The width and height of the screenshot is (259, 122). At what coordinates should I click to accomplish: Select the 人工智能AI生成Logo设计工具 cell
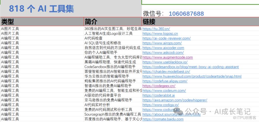[113, 33]
